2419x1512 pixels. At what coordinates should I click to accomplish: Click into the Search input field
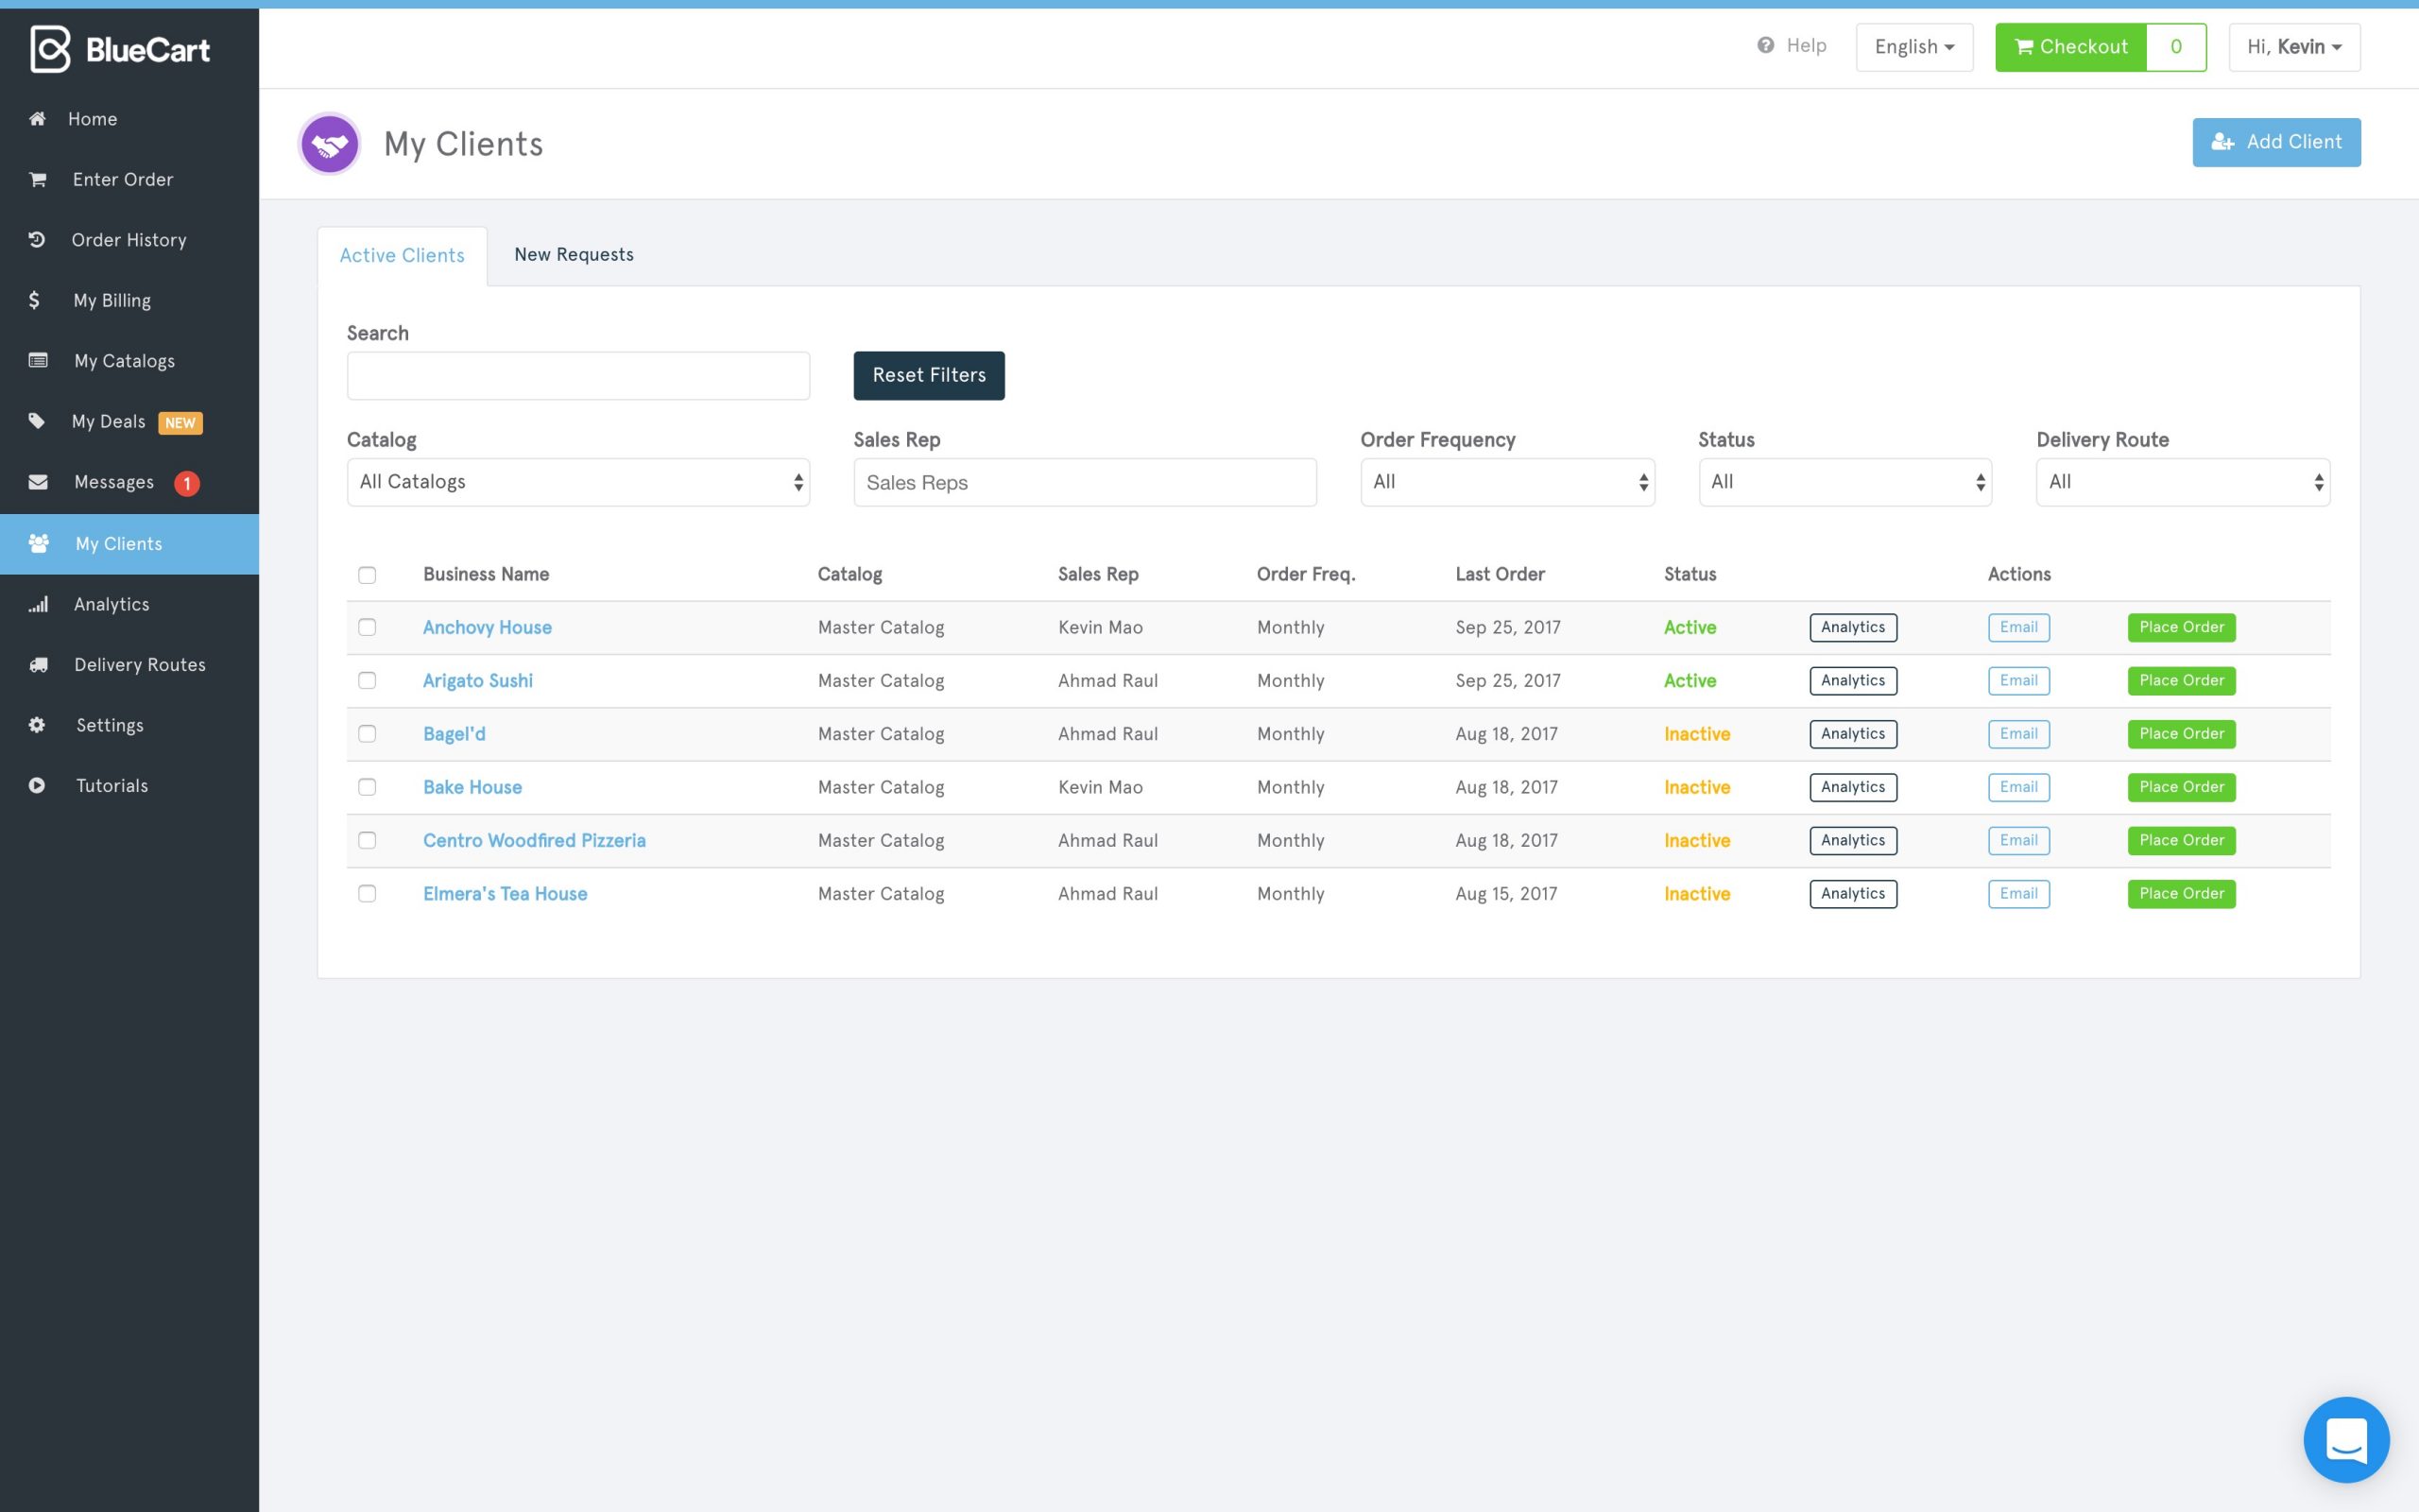tap(577, 376)
